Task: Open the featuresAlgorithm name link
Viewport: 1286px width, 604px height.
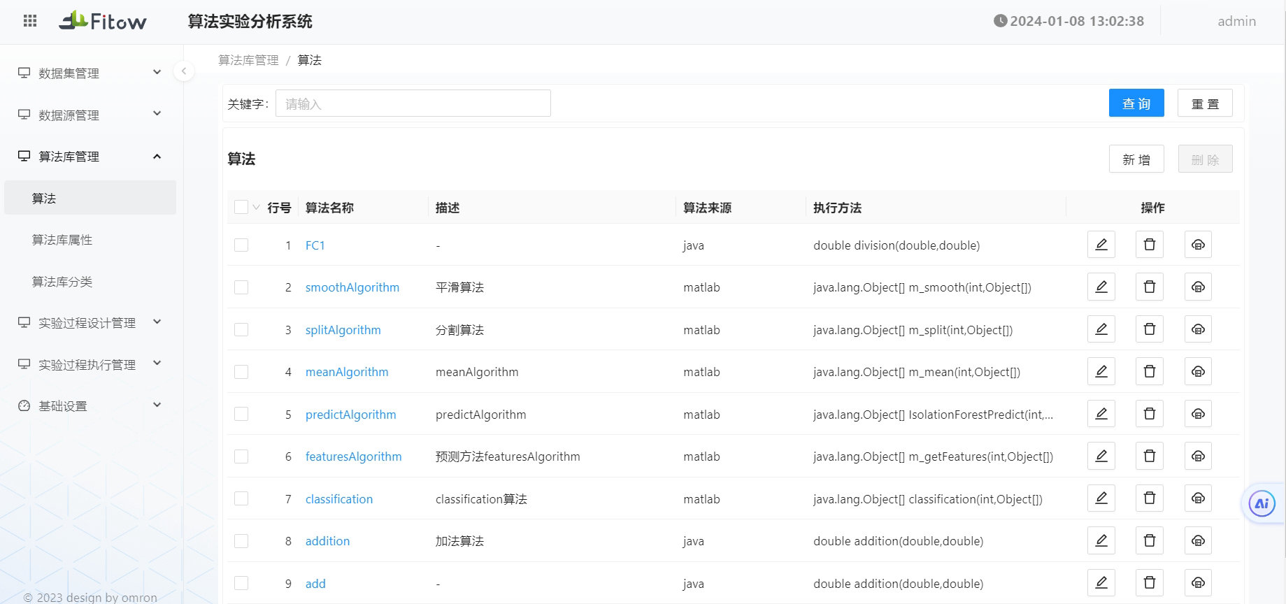Action: click(x=354, y=456)
